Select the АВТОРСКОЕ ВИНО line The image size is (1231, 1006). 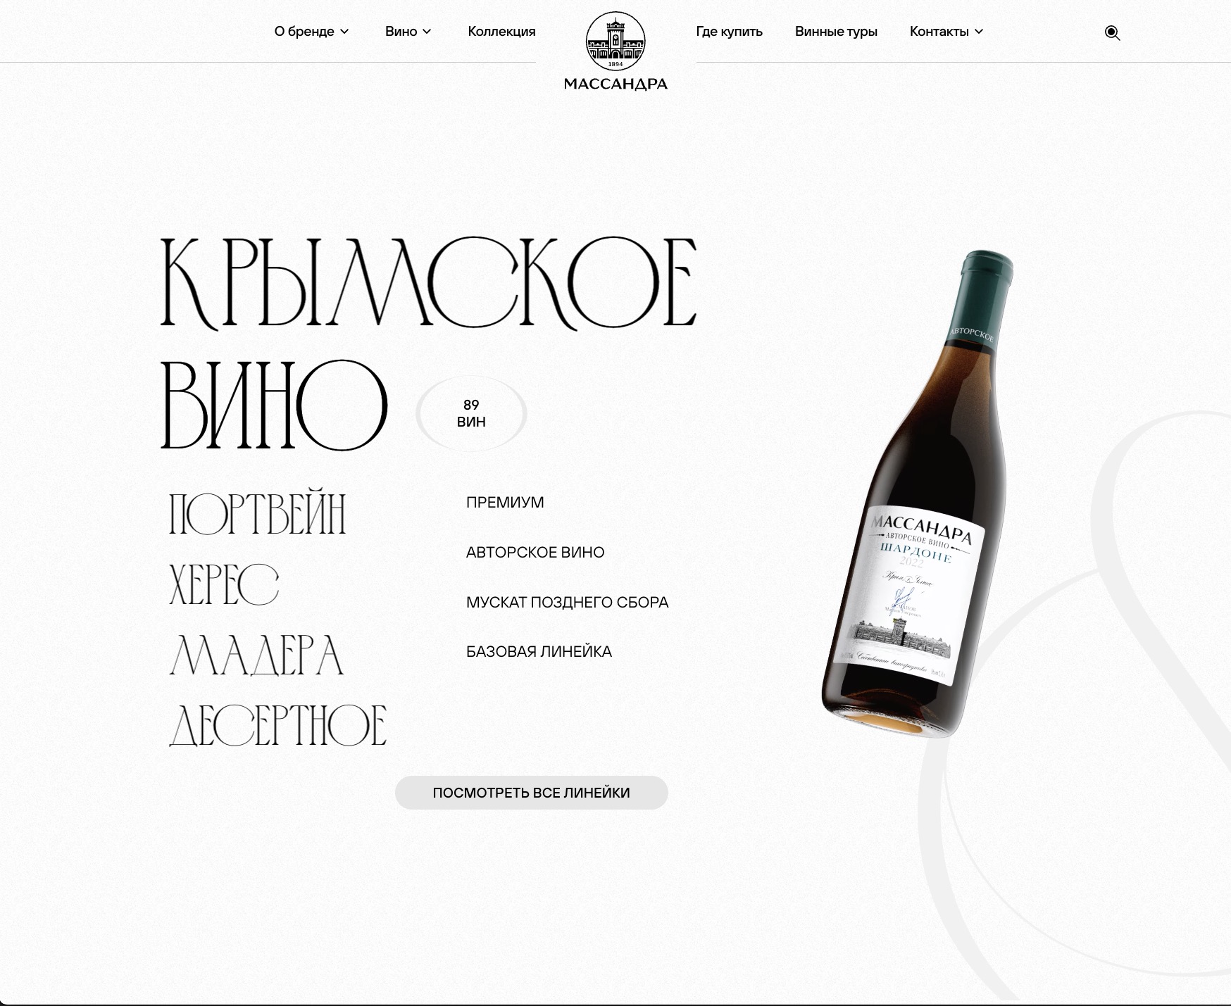pyautogui.click(x=535, y=553)
